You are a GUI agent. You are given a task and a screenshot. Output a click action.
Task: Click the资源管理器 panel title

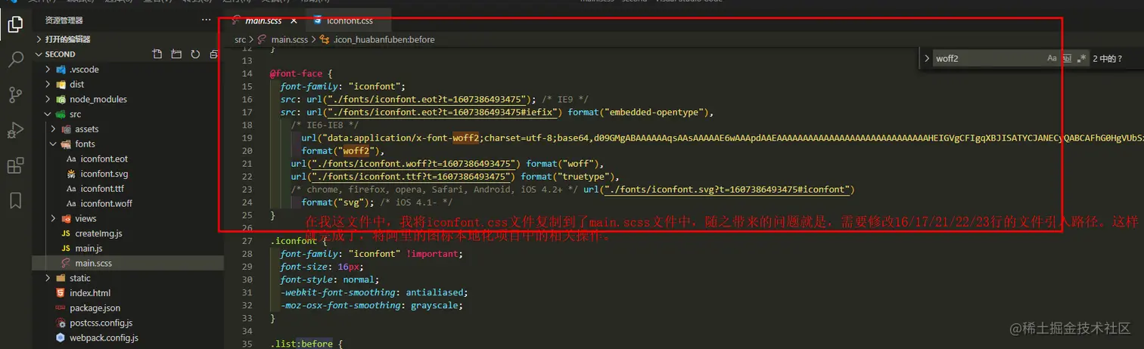(x=64, y=20)
